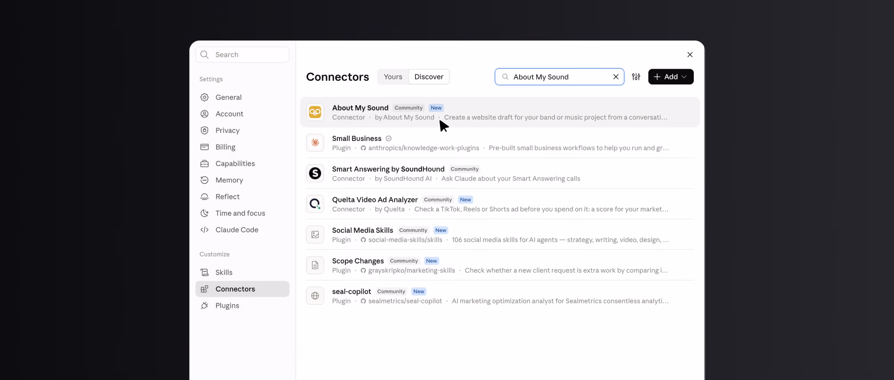894x380 pixels.
Task: Click the Claude Code brackets icon
Action: coord(205,229)
